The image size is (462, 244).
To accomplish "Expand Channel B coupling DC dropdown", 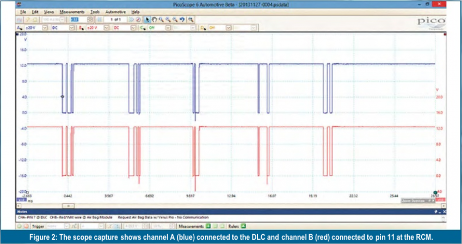I will pyautogui.click(x=132, y=27).
